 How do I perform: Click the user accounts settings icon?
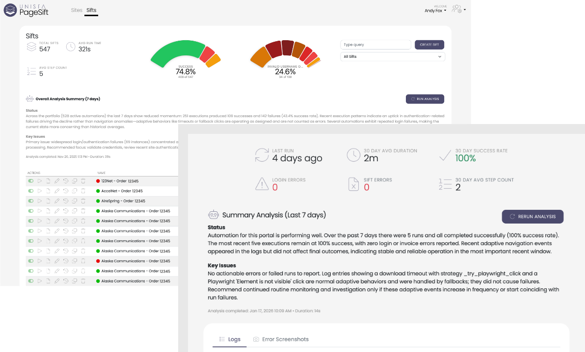click(456, 9)
